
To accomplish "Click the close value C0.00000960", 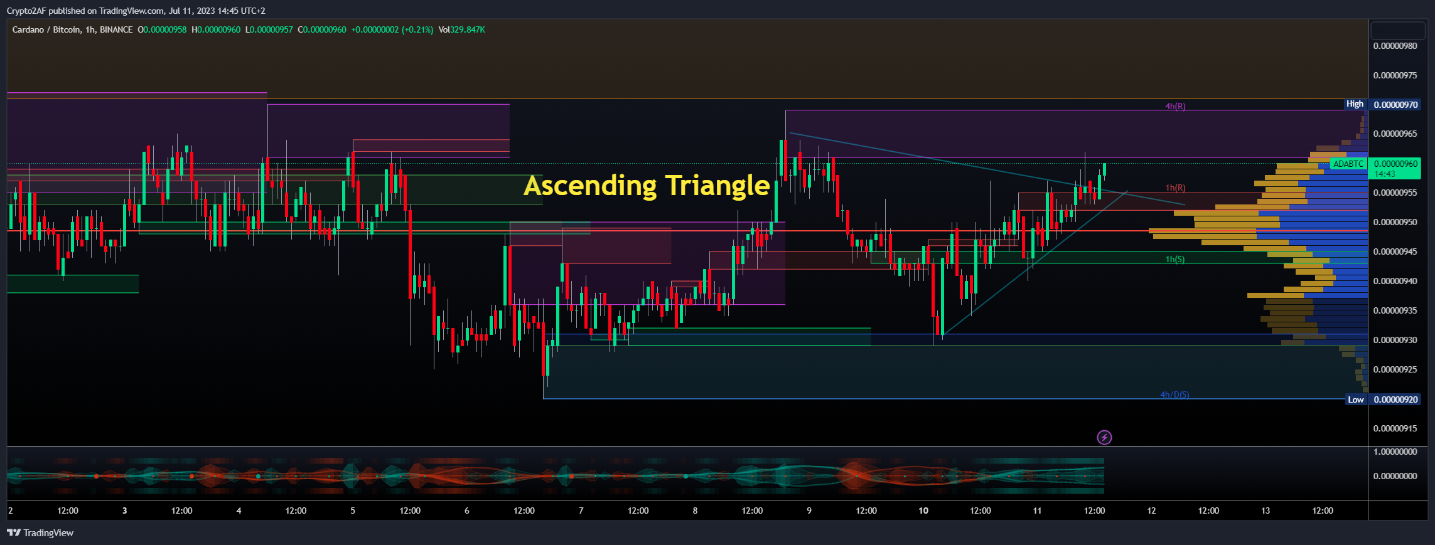I will [322, 29].
